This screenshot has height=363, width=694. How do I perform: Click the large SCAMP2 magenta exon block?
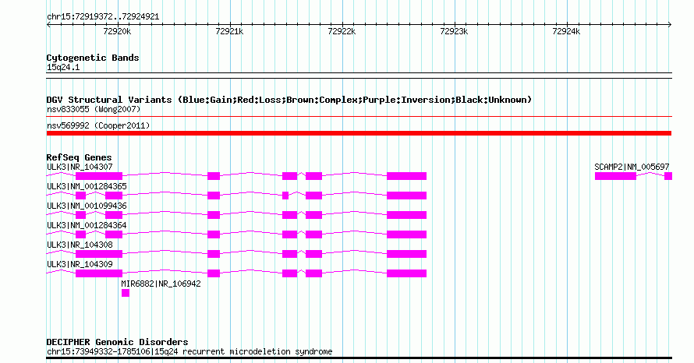coord(615,176)
